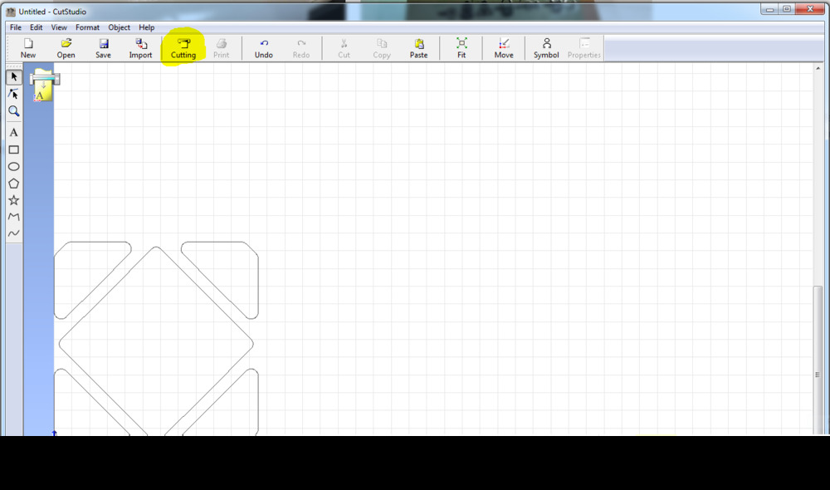Open the Object menu
The width and height of the screenshot is (830, 490).
[119, 27]
